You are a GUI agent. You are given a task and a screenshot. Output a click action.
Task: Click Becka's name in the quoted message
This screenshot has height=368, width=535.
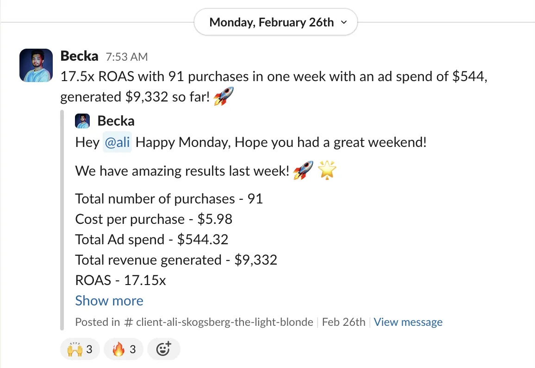(x=116, y=121)
